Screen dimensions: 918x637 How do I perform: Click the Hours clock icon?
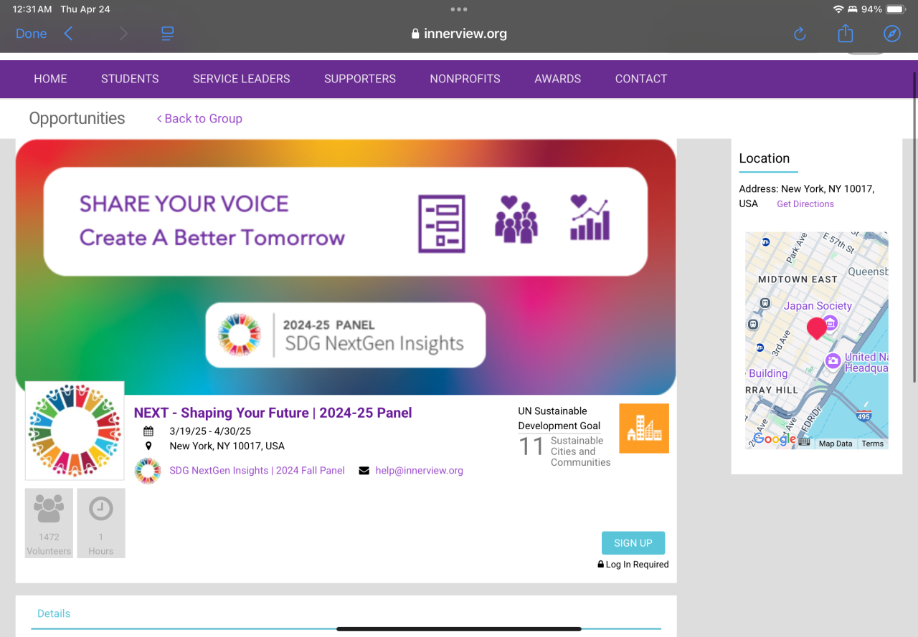pyautogui.click(x=101, y=509)
